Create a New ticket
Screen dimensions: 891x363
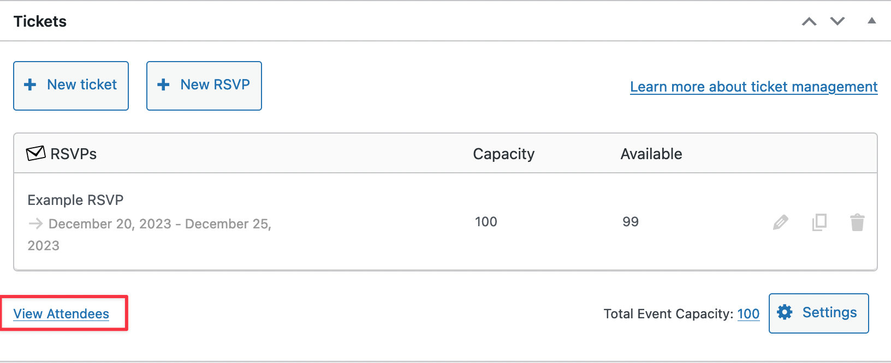point(71,86)
